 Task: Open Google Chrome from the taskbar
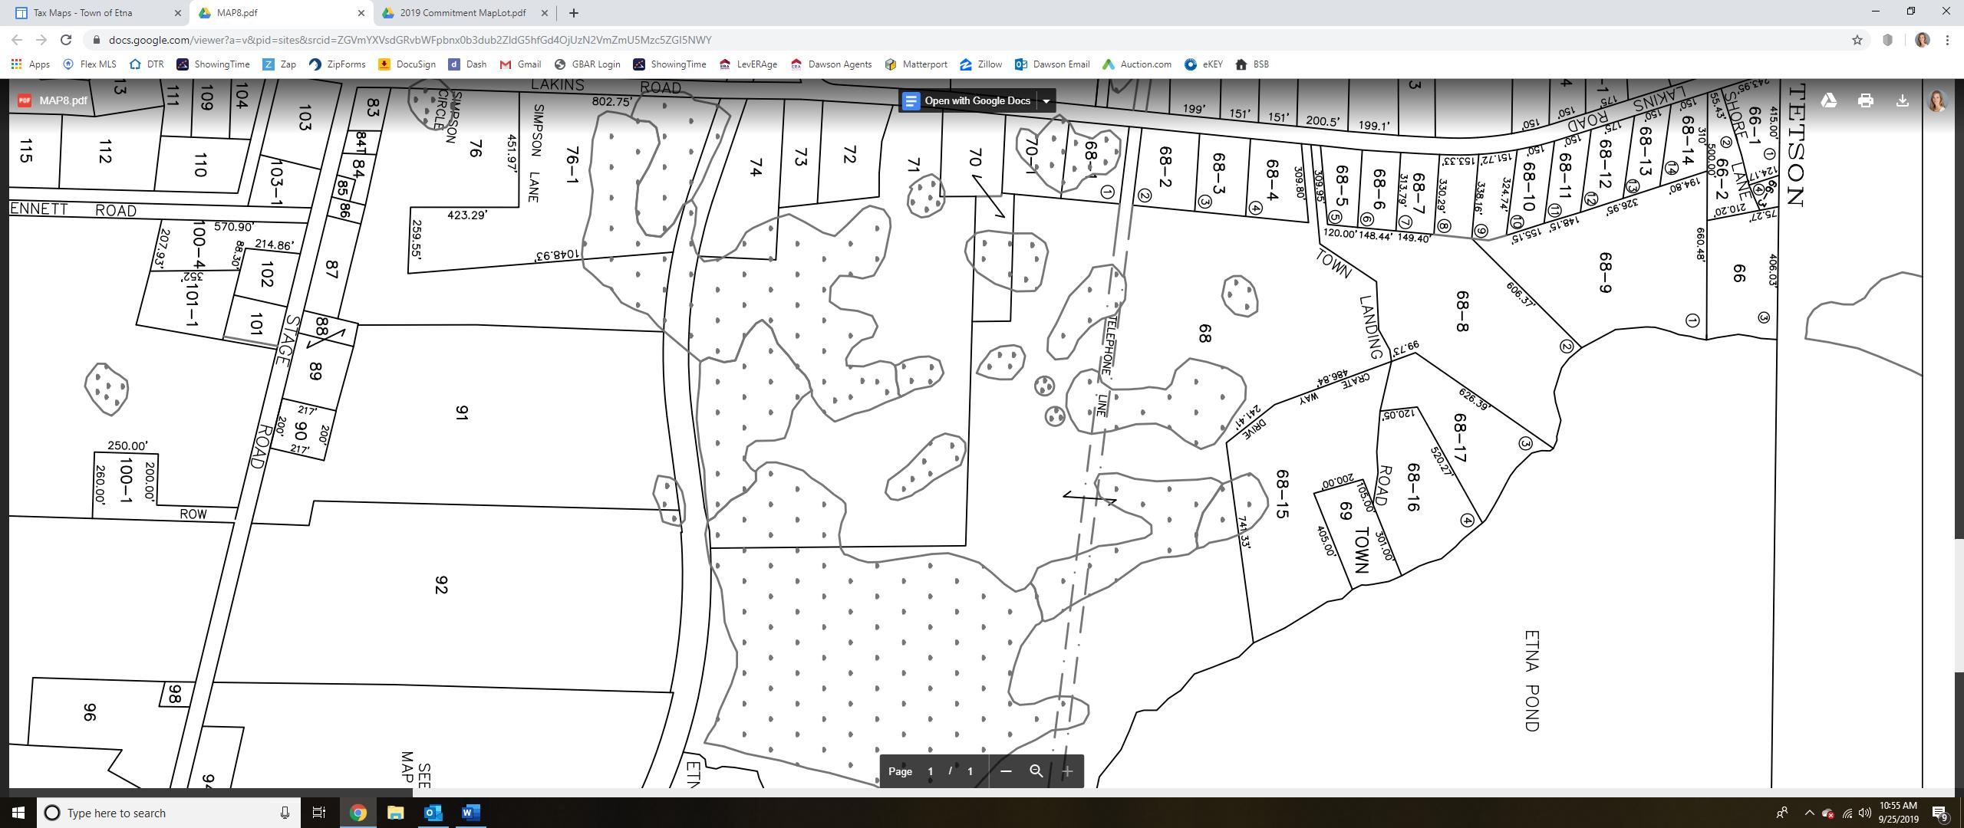(x=358, y=813)
